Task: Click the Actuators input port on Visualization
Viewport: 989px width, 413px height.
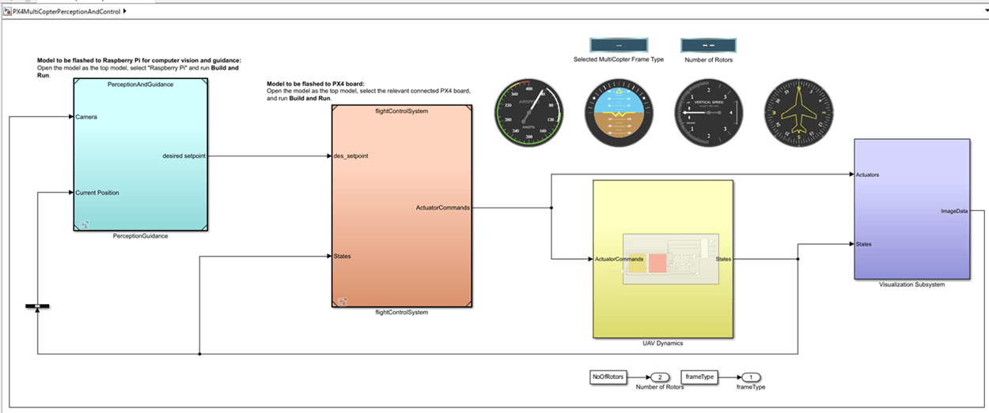Action: tap(868, 174)
